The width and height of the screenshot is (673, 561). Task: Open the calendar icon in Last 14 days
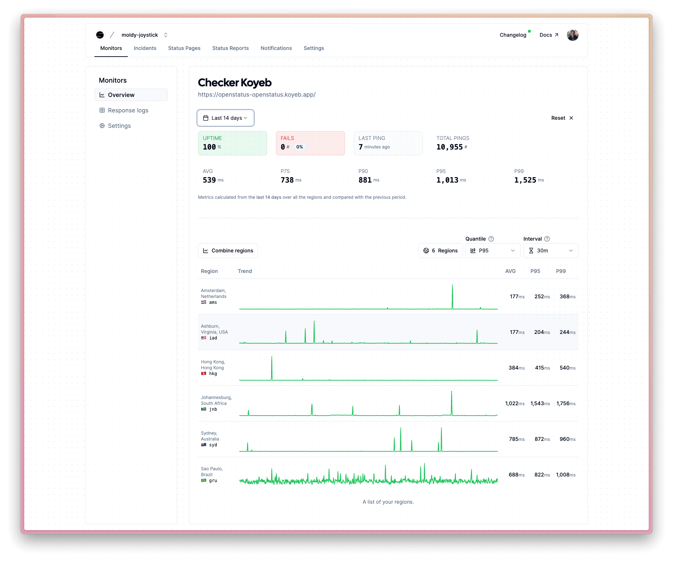pyautogui.click(x=206, y=118)
